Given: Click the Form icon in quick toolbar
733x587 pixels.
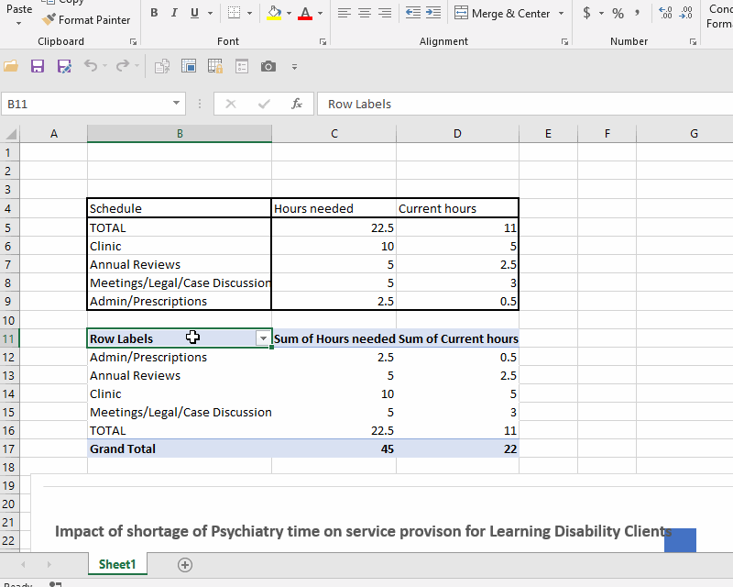Looking at the screenshot, I should tap(242, 66).
